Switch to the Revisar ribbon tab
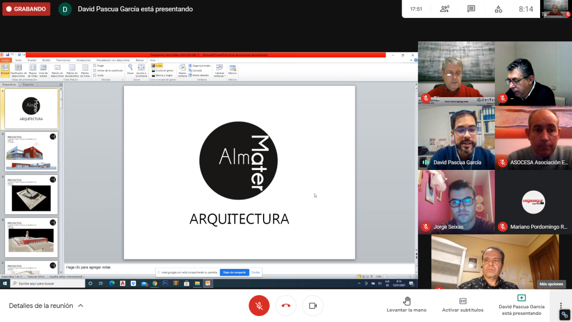 [140, 60]
